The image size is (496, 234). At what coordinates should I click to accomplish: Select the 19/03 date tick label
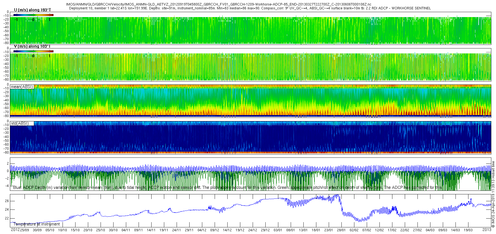[x=468, y=230]
